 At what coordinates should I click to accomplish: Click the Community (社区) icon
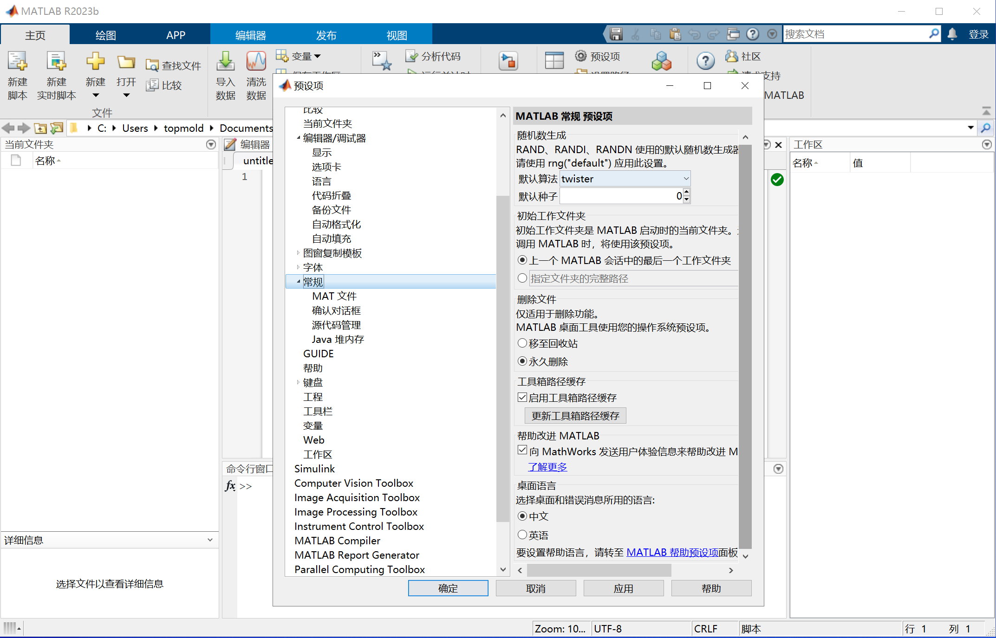point(732,56)
